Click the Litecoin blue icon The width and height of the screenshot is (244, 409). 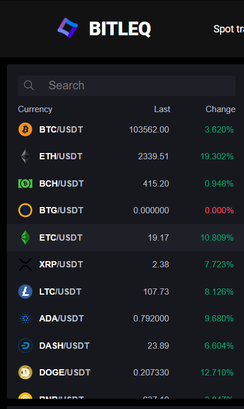(25, 291)
